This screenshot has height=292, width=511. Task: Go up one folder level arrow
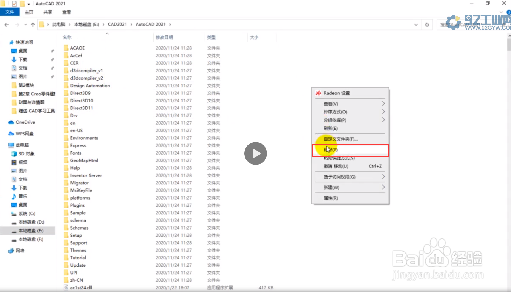point(33,25)
